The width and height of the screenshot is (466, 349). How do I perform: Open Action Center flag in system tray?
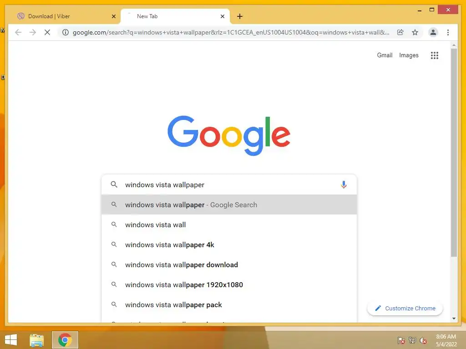(401, 340)
